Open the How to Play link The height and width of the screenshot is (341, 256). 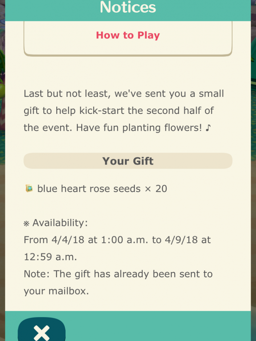click(128, 35)
